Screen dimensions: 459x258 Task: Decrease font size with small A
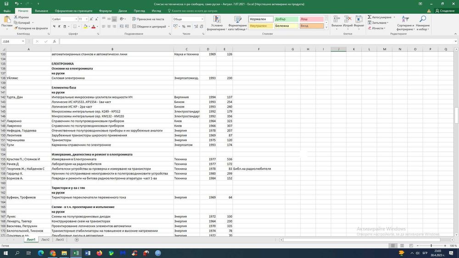(x=96, y=19)
